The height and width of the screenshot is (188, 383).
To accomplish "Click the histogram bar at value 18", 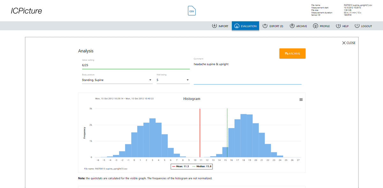I will (x=244, y=135).
